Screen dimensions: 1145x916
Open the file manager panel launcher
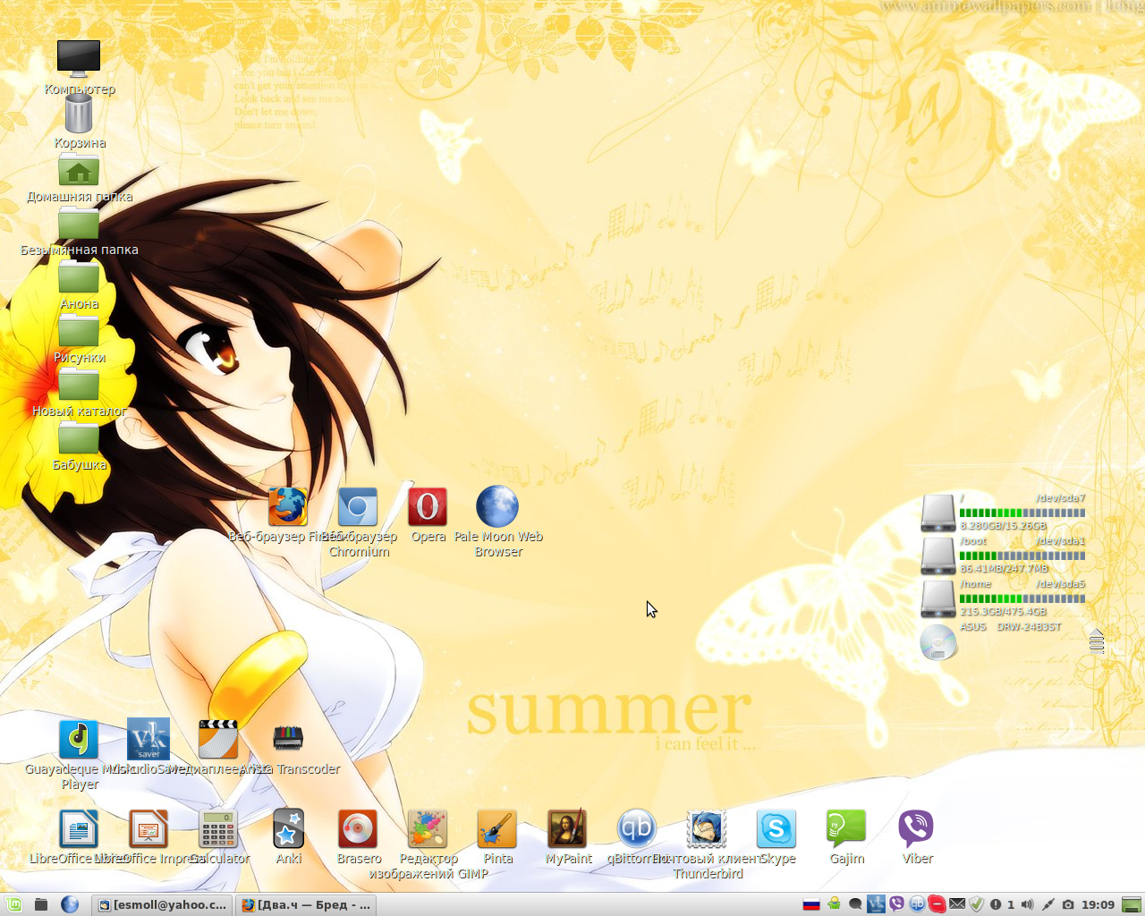pos(41,904)
